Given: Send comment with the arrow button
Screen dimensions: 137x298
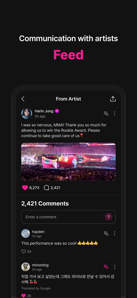Looking at the screenshot, I should pos(109,217).
